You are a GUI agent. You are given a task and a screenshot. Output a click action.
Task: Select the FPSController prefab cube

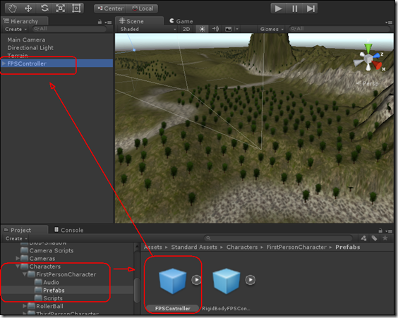click(x=173, y=281)
